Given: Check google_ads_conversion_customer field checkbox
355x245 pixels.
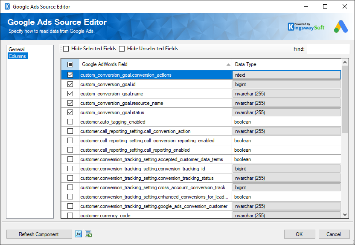Looking at the screenshot, I should (70, 206).
